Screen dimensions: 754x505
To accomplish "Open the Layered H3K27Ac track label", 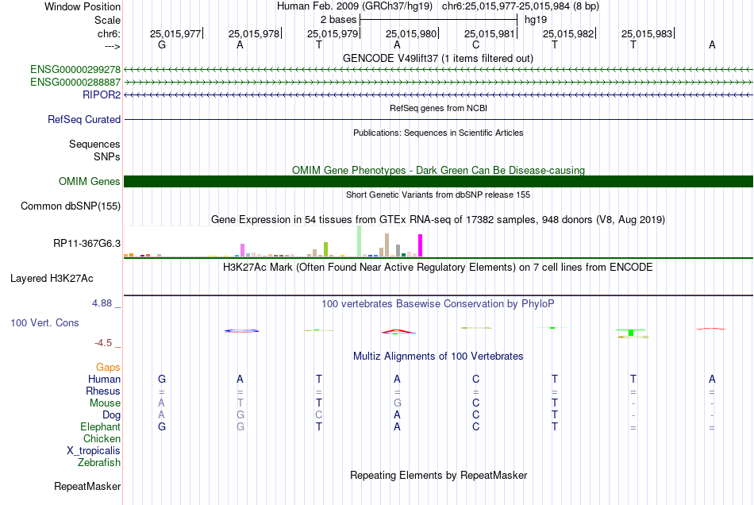I will pos(52,279).
